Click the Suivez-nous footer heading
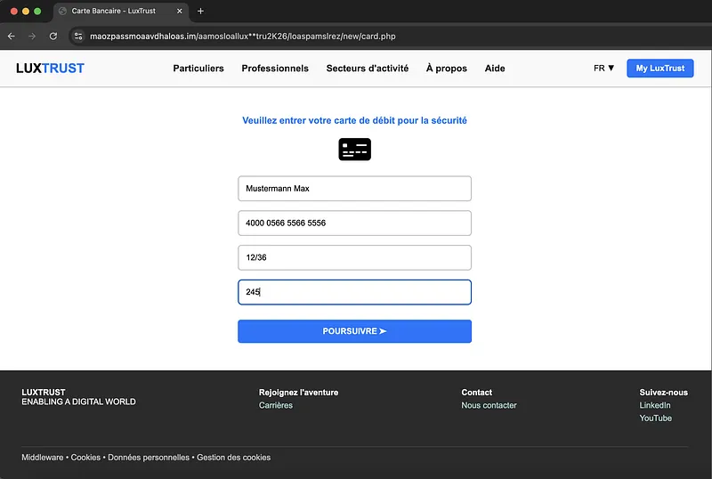712x479 pixels. [x=663, y=393]
